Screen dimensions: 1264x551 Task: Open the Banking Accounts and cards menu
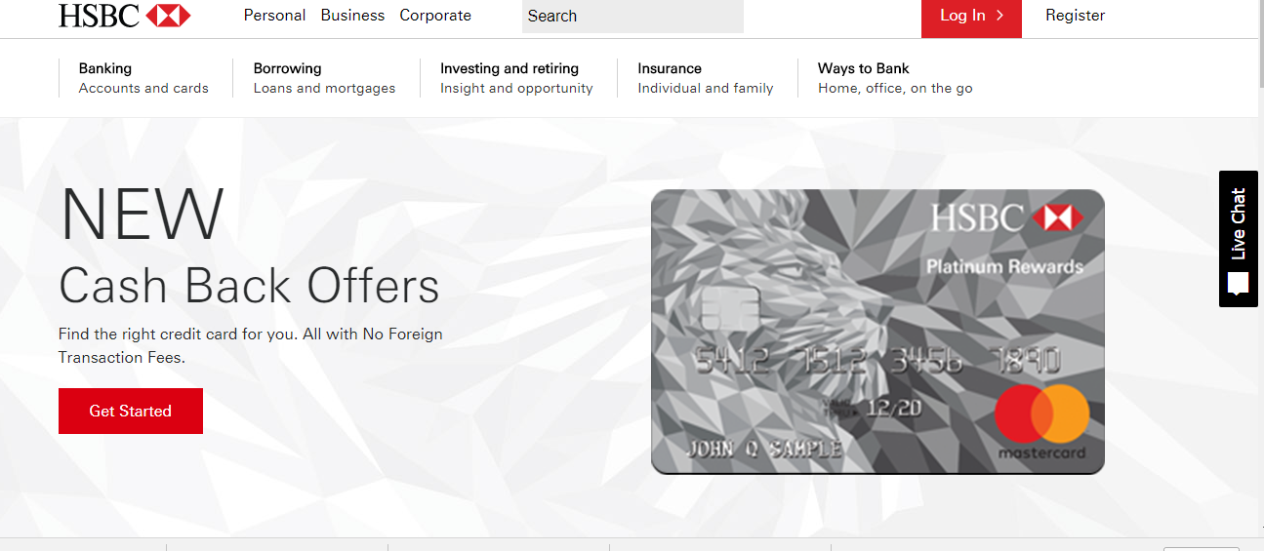(x=143, y=78)
